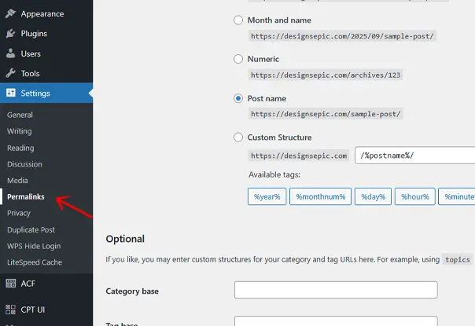
Task: Click the CPT UI sidebar icon
Action: (10, 310)
